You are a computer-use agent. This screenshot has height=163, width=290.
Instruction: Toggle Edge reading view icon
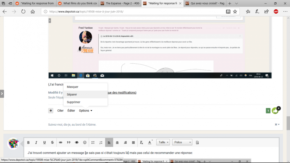228,12
